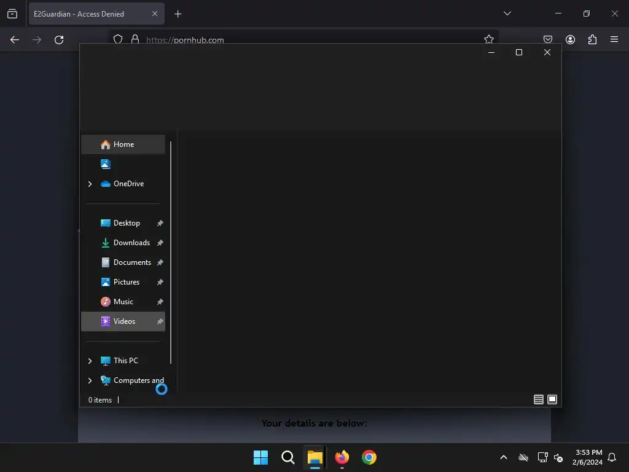Click the pin icon next to Downloads
This screenshot has height=472, width=629.
pos(160,243)
